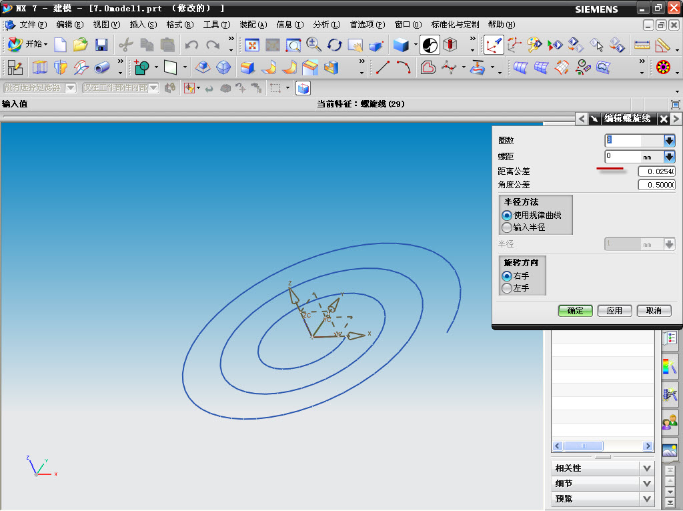Expand the 相关性 panel section

pos(602,468)
